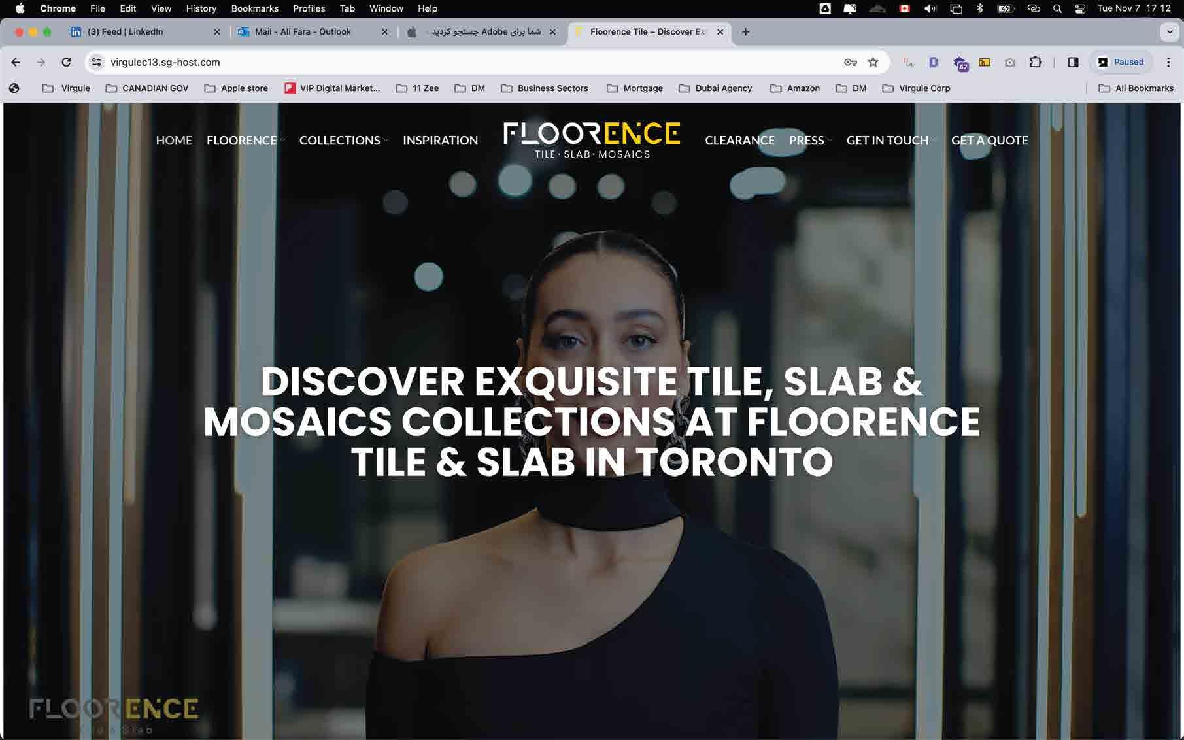This screenshot has height=740, width=1184.
Task: Open the Apple store bookmarks folder
Action: pos(236,88)
